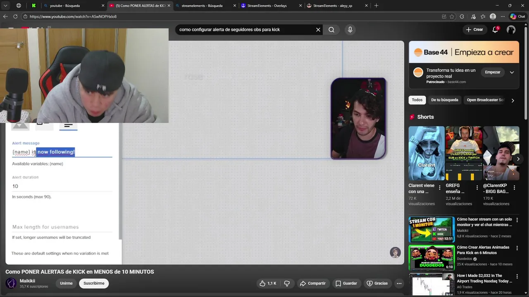
Task: Click the Guardar button
Action: pyautogui.click(x=346, y=283)
